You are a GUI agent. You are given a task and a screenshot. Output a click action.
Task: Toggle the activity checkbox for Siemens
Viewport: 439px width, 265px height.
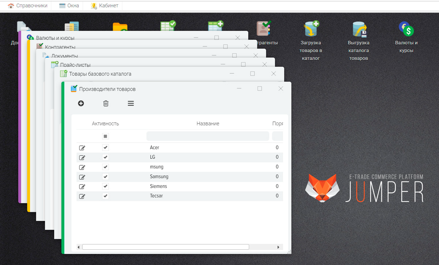point(105,186)
